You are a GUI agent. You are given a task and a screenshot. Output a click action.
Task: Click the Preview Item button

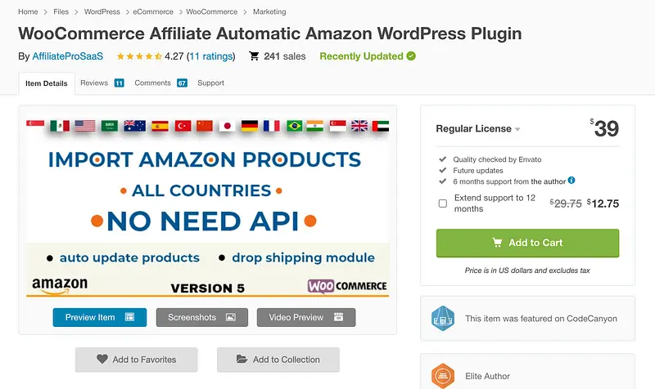[x=100, y=317]
